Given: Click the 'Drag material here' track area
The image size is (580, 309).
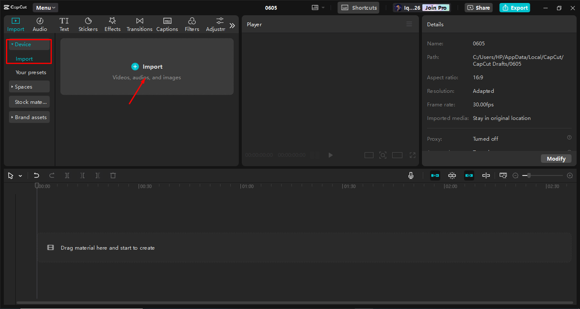Looking at the screenshot, I should click(304, 247).
